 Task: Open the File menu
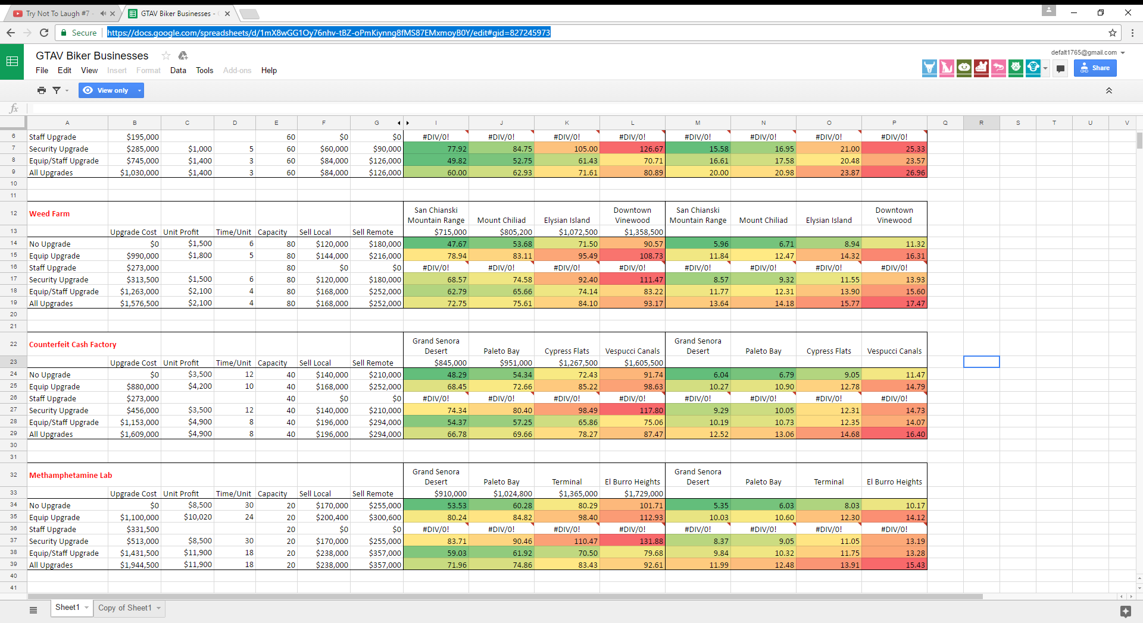tap(42, 70)
